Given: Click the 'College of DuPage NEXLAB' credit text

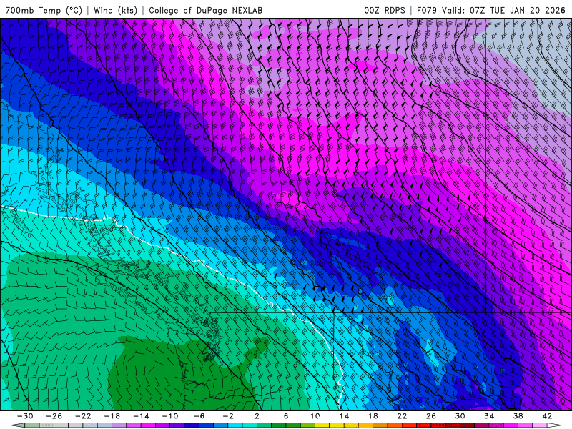Looking at the screenshot, I should point(205,10).
